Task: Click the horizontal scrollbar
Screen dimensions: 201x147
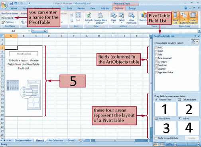Action: point(115,141)
